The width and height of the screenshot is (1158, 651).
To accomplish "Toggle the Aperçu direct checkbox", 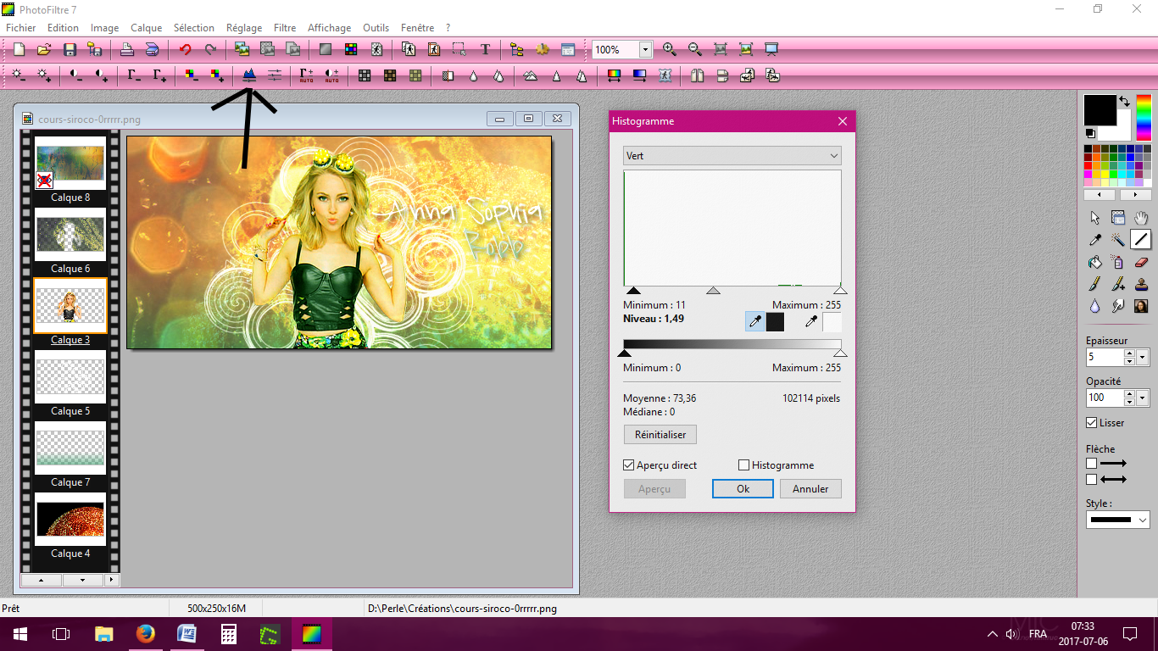I will pyautogui.click(x=629, y=465).
